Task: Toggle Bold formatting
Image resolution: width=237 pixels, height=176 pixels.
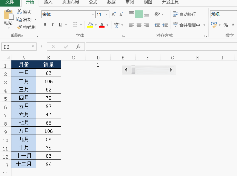Action: tap(45, 25)
